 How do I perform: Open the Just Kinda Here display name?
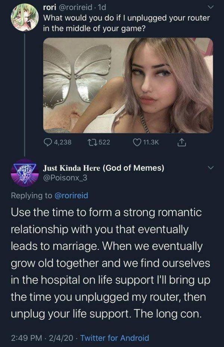[104, 168]
